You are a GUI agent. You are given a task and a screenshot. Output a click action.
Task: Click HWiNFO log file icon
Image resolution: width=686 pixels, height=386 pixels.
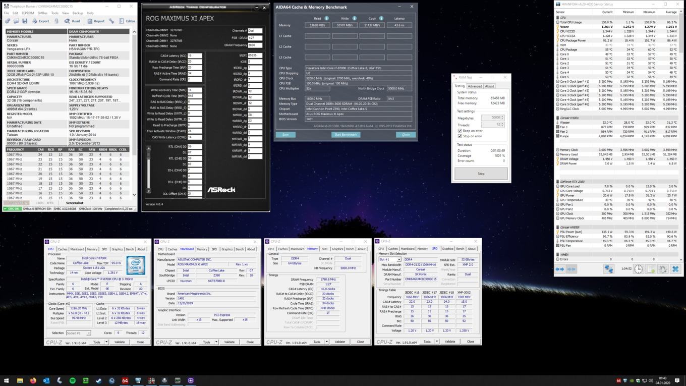pyautogui.click(x=651, y=269)
